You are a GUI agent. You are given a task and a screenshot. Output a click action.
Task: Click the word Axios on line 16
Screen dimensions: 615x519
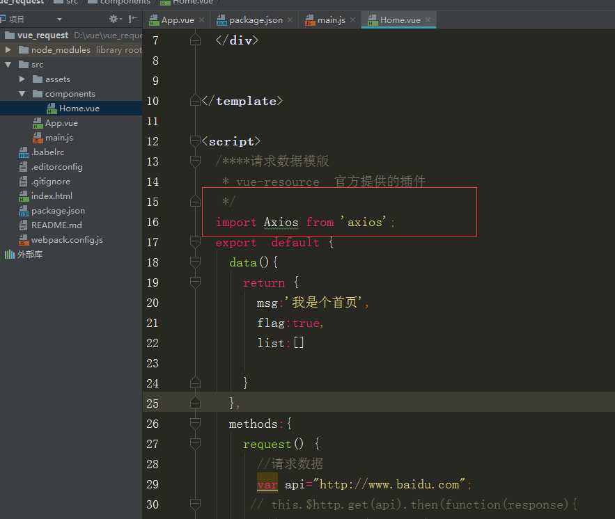281,222
